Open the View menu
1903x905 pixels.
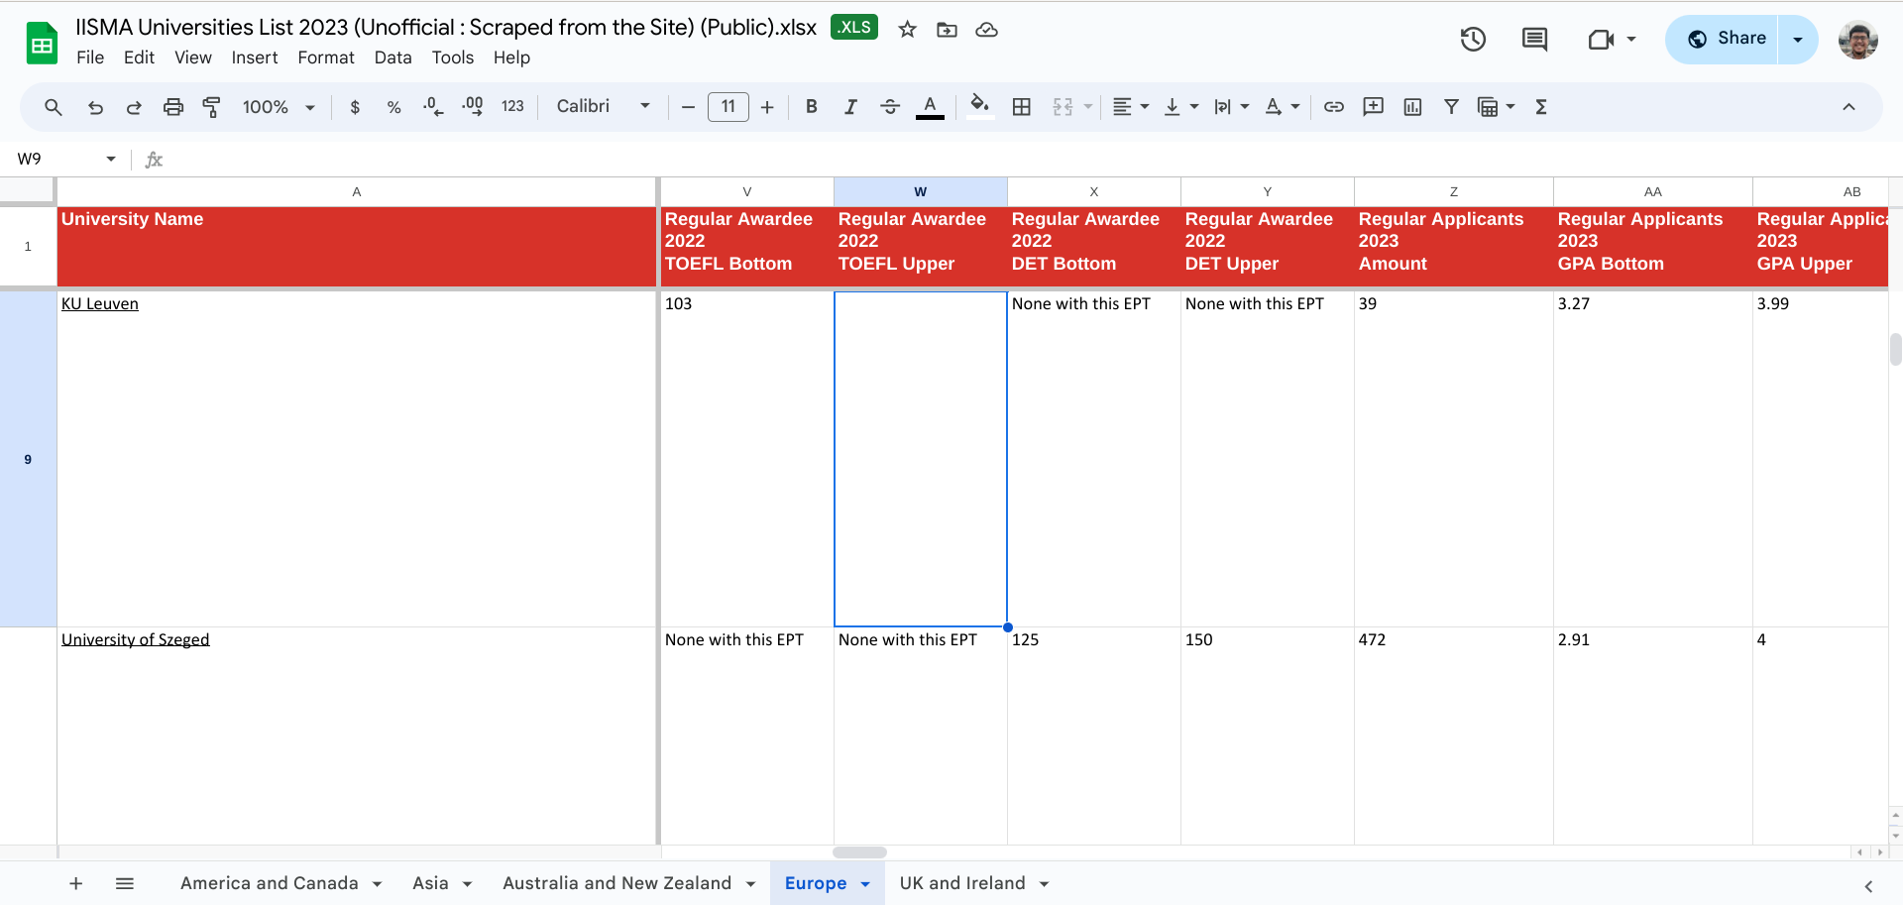tap(193, 57)
